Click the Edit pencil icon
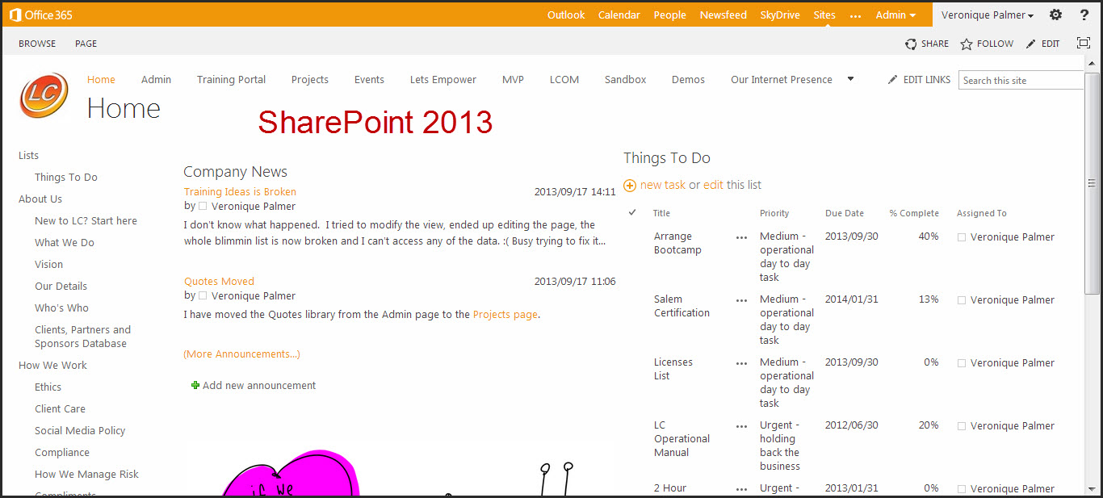The width and height of the screenshot is (1103, 498). [x=1031, y=44]
